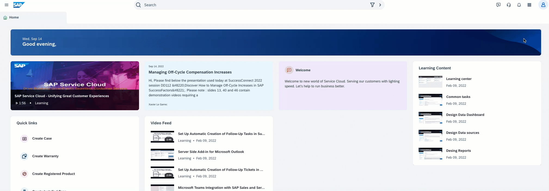The width and height of the screenshot is (549, 191).
Task: Click the Video Feed heading
Action: coord(161,123)
